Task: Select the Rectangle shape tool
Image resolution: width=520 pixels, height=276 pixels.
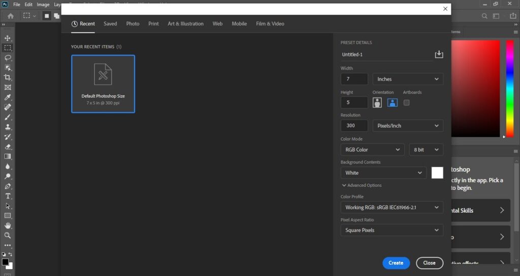Action: tap(7, 216)
